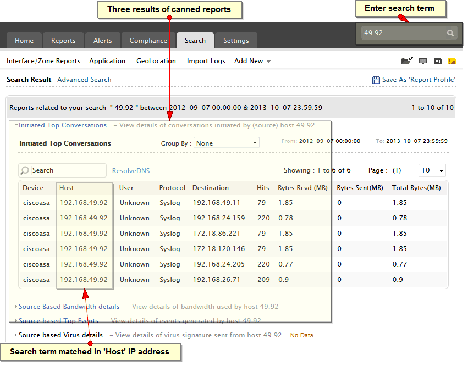Click the ResolveDNS link

131,171
